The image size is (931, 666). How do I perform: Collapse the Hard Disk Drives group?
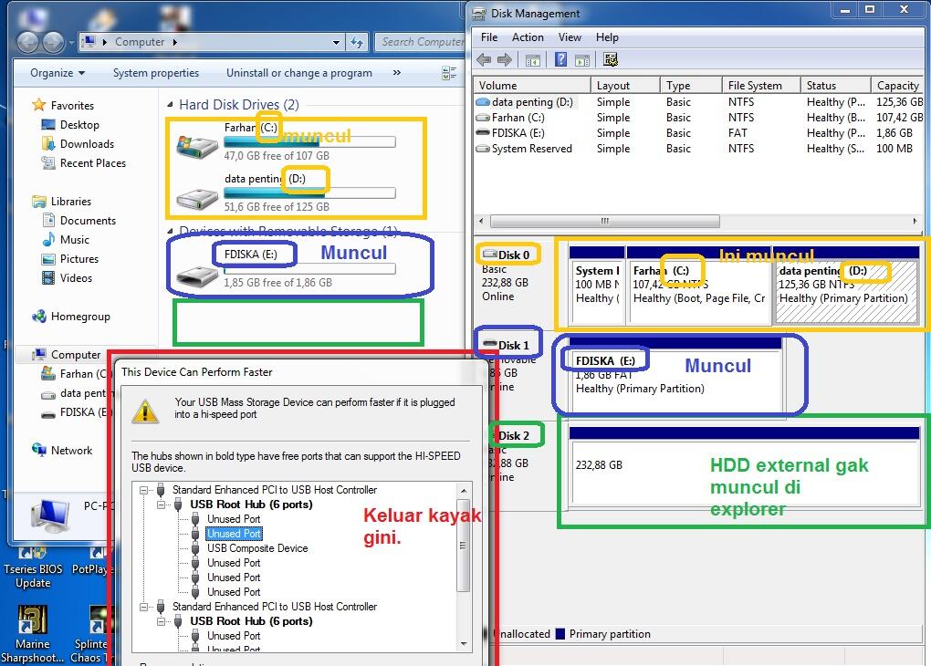171,105
